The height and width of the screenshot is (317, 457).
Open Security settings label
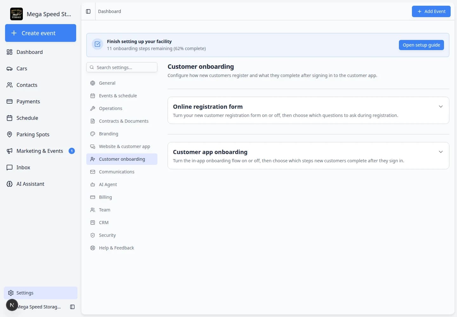(107, 235)
